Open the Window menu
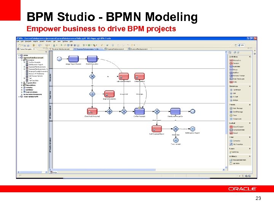The height and width of the screenshot is (206, 274). [65, 42]
